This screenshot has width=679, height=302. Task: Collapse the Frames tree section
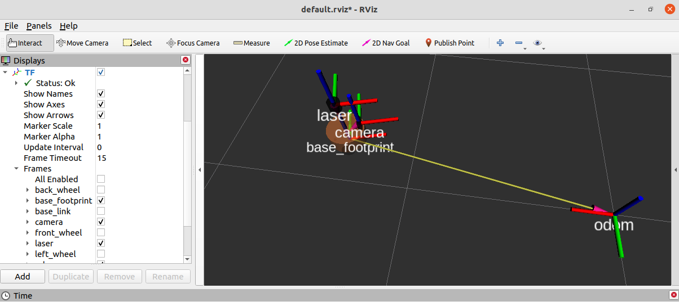click(16, 169)
